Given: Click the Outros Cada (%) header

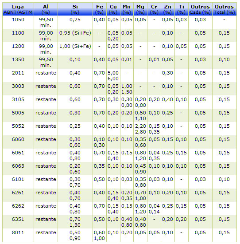Looking at the screenshot, I should [x=200, y=9].
